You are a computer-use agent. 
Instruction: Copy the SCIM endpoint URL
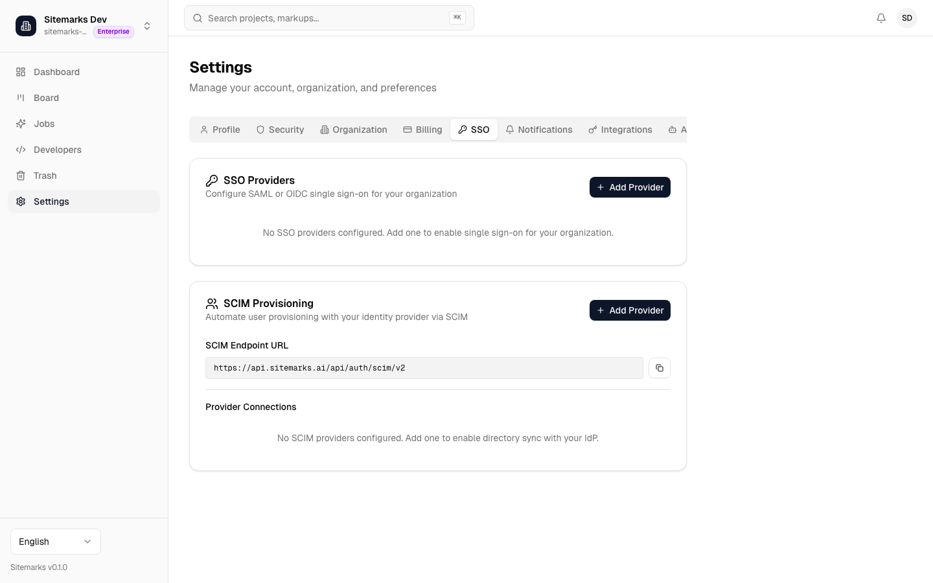pyautogui.click(x=660, y=368)
